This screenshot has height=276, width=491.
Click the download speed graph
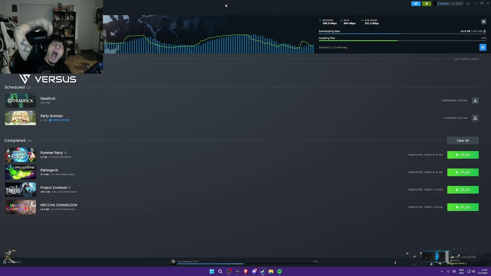coord(209,43)
